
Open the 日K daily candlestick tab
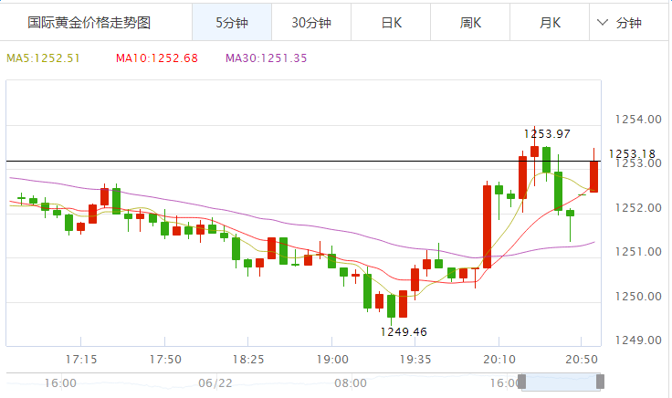click(391, 22)
